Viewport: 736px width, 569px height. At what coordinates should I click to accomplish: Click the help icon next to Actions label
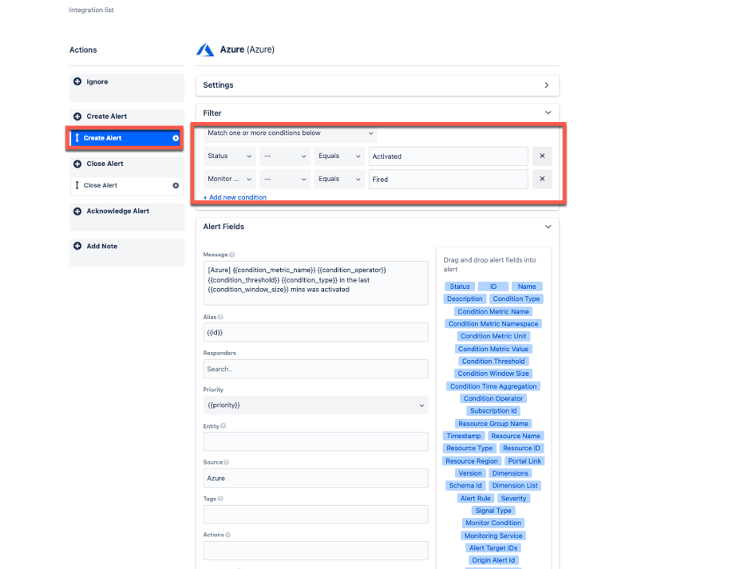(228, 535)
